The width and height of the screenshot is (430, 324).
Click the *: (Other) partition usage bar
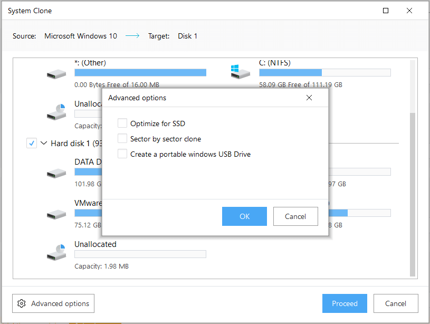coord(140,72)
